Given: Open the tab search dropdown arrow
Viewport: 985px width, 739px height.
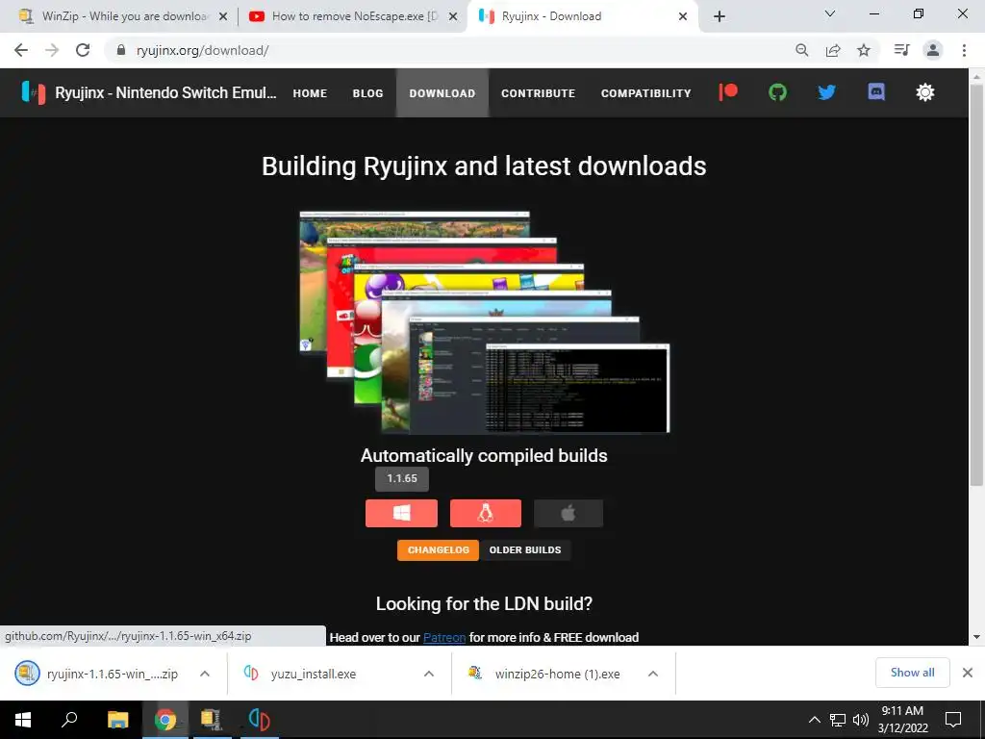Looking at the screenshot, I should (830, 13).
